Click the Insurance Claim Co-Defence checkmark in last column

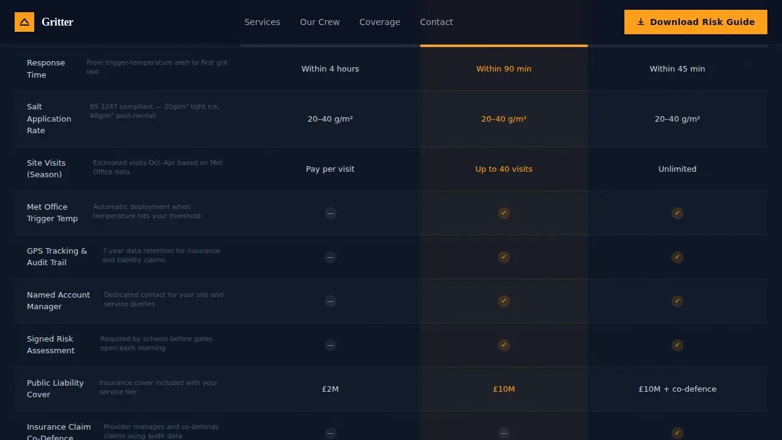click(678, 433)
